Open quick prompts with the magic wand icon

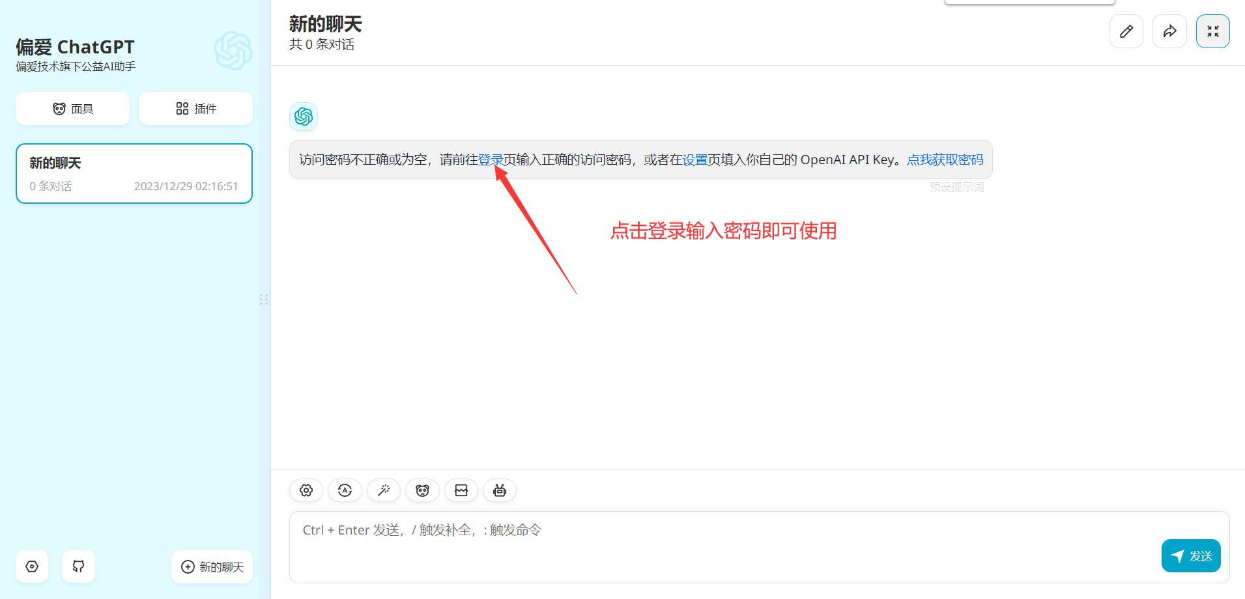(384, 490)
